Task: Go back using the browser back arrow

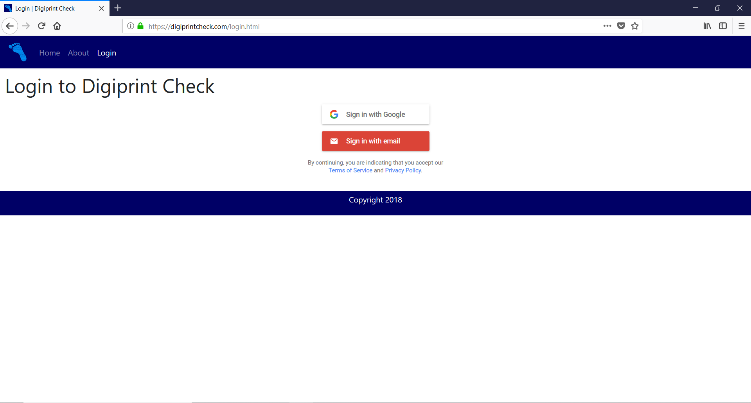Action: point(10,26)
